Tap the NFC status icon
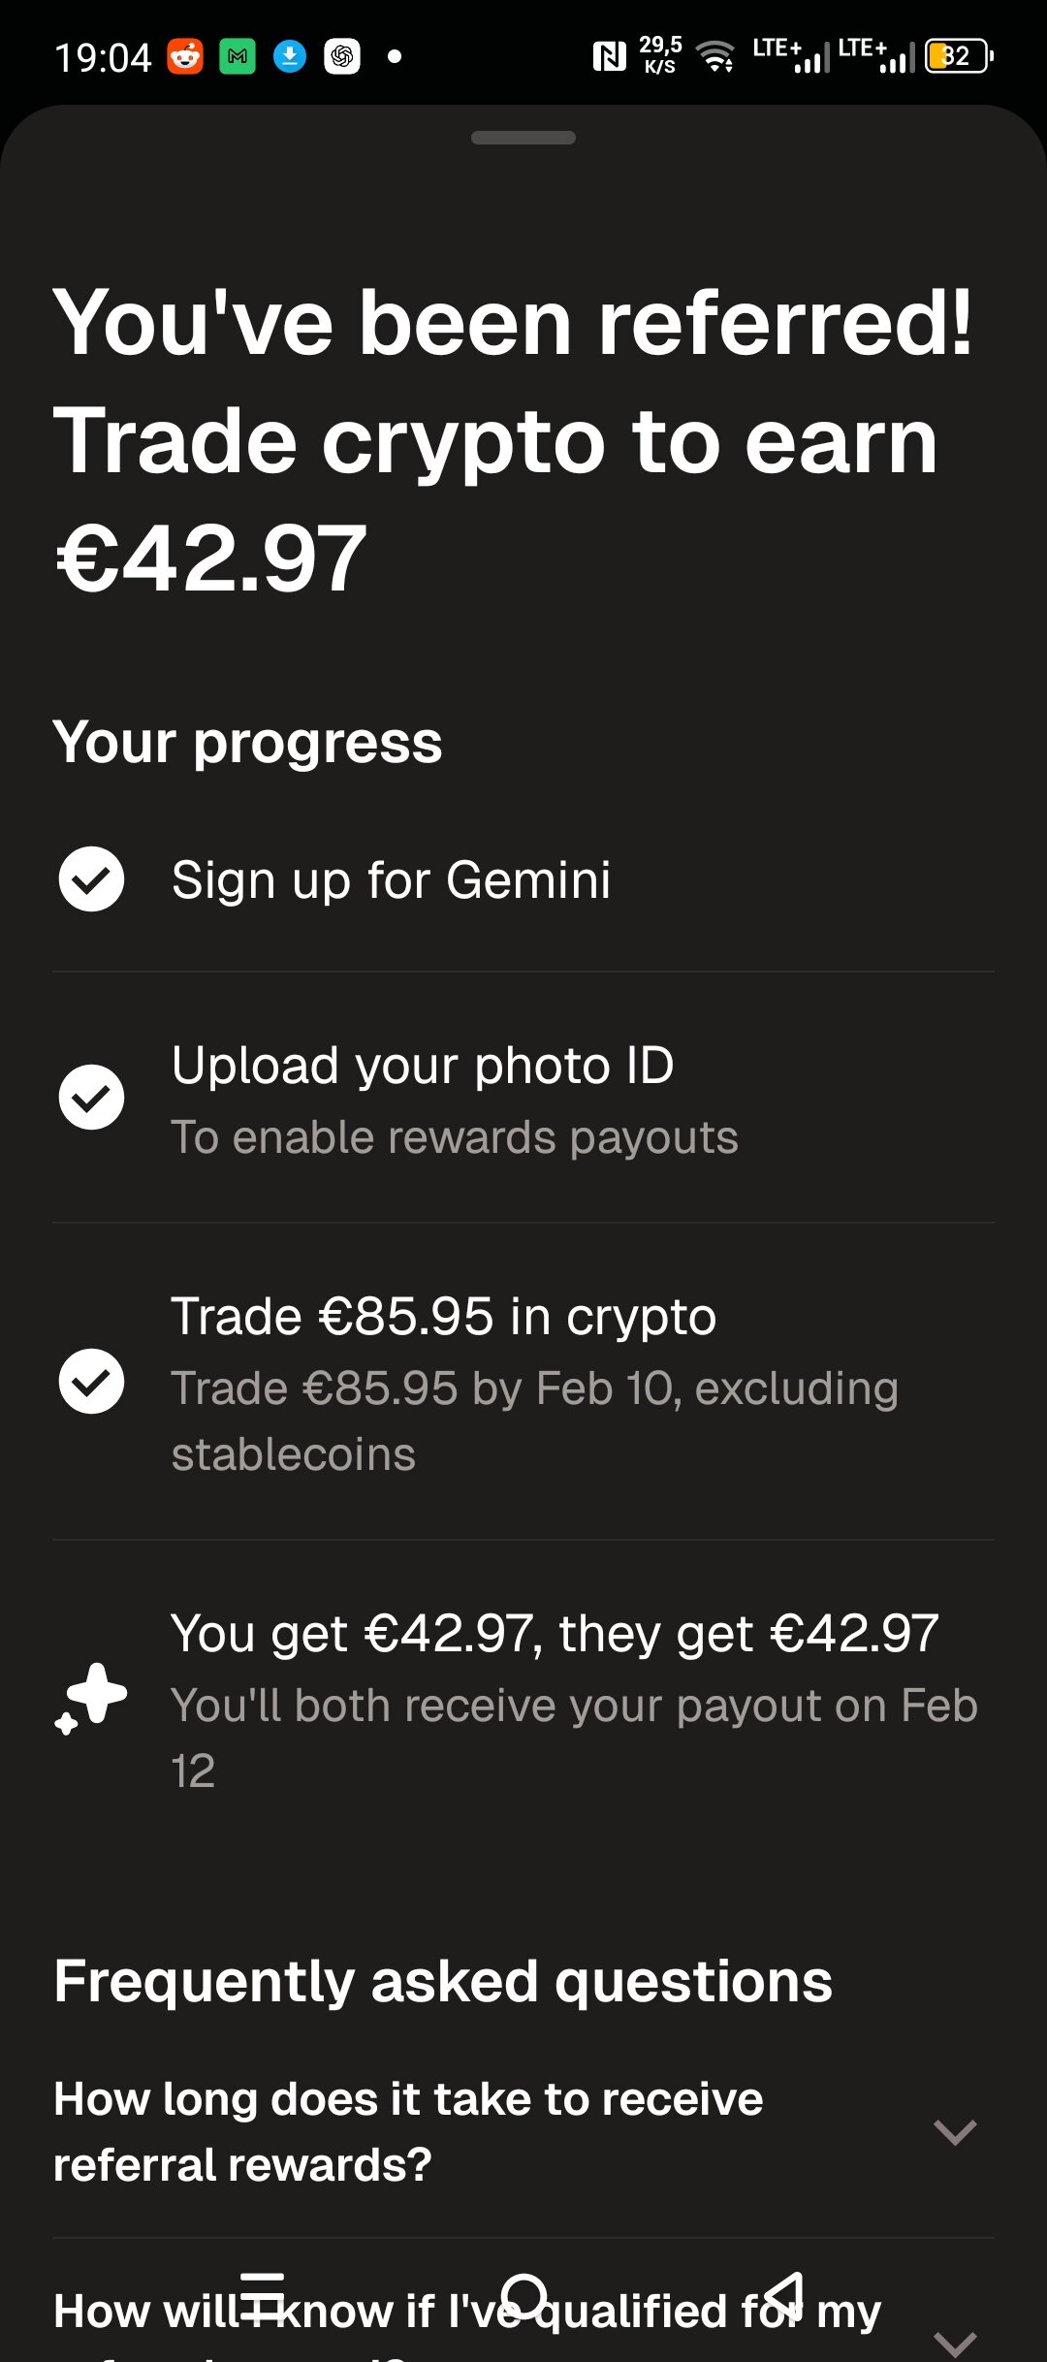The image size is (1047, 2362). pos(609,57)
